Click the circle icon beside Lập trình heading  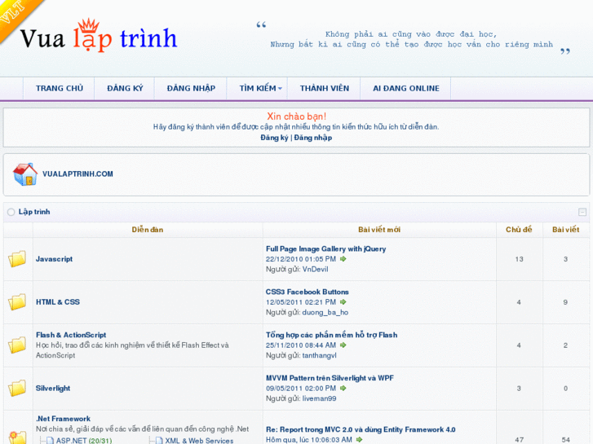point(11,212)
